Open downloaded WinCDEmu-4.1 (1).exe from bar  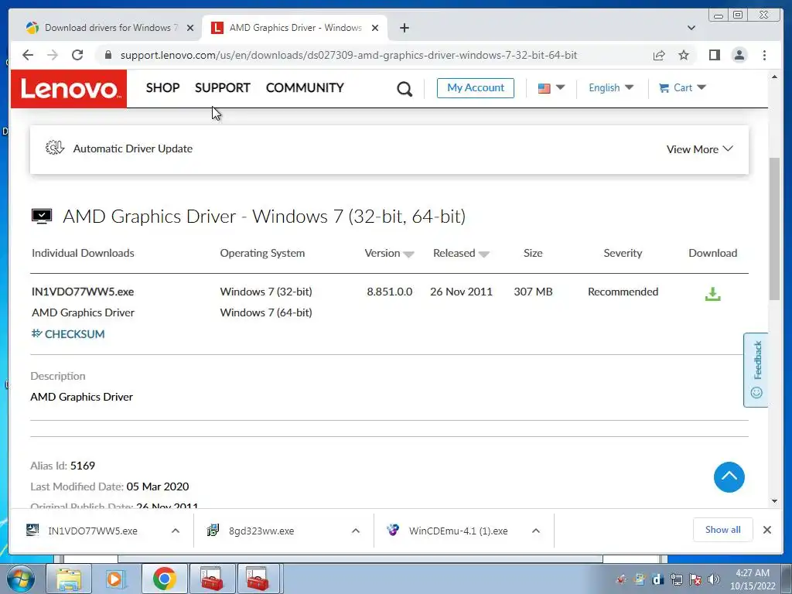coord(458,531)
